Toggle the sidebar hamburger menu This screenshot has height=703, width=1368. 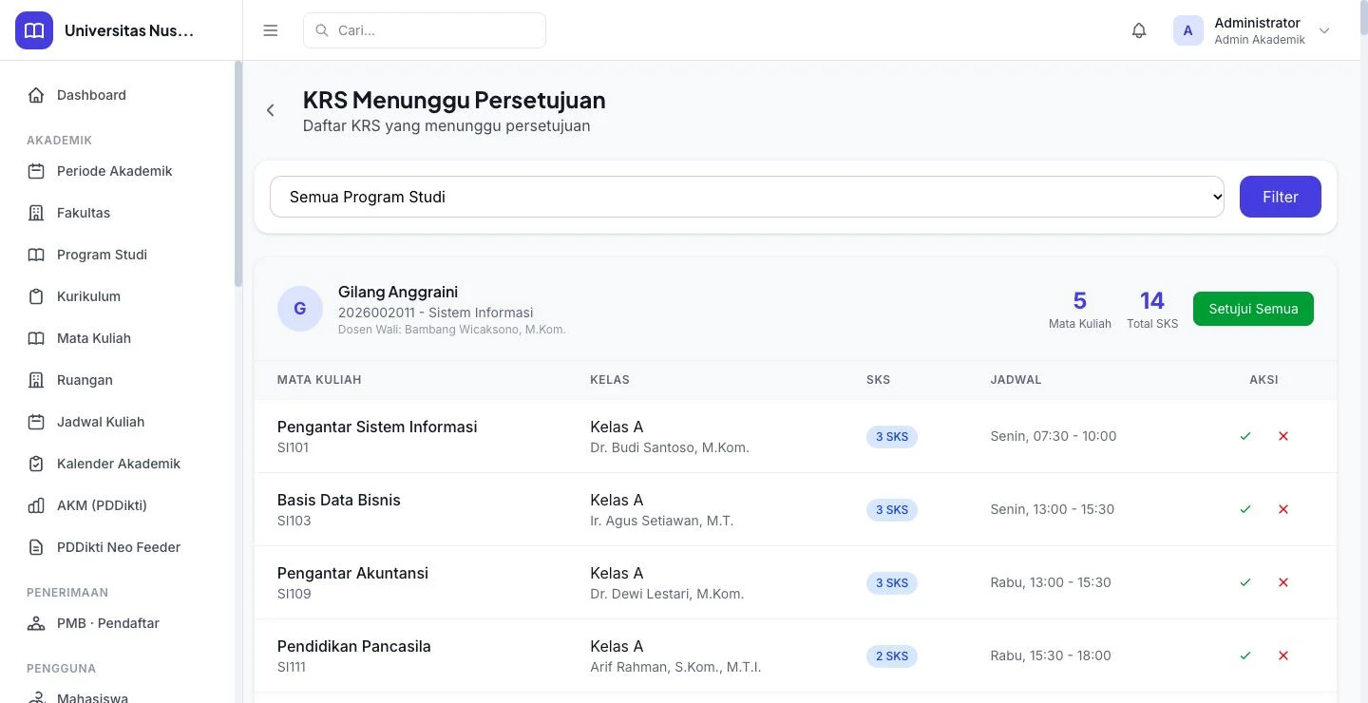[271, 30]
